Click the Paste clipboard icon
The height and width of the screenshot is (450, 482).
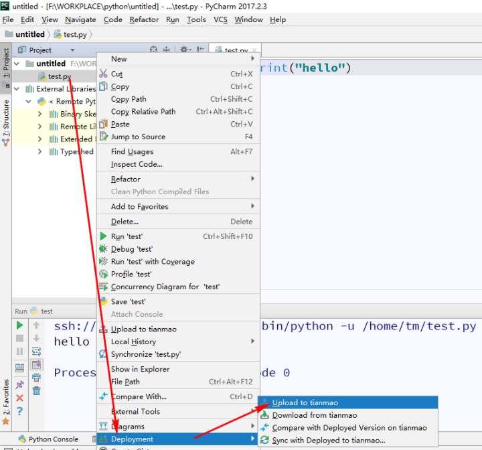[103, 124]
